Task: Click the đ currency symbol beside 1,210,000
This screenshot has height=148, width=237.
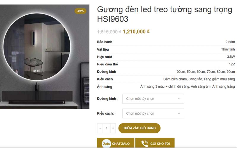Action: point(148,31)
